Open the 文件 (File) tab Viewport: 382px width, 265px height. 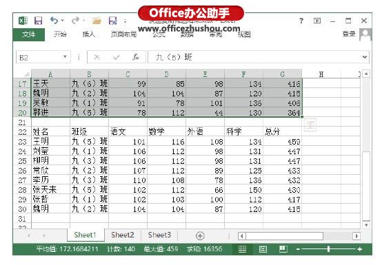tap(29, 34)
